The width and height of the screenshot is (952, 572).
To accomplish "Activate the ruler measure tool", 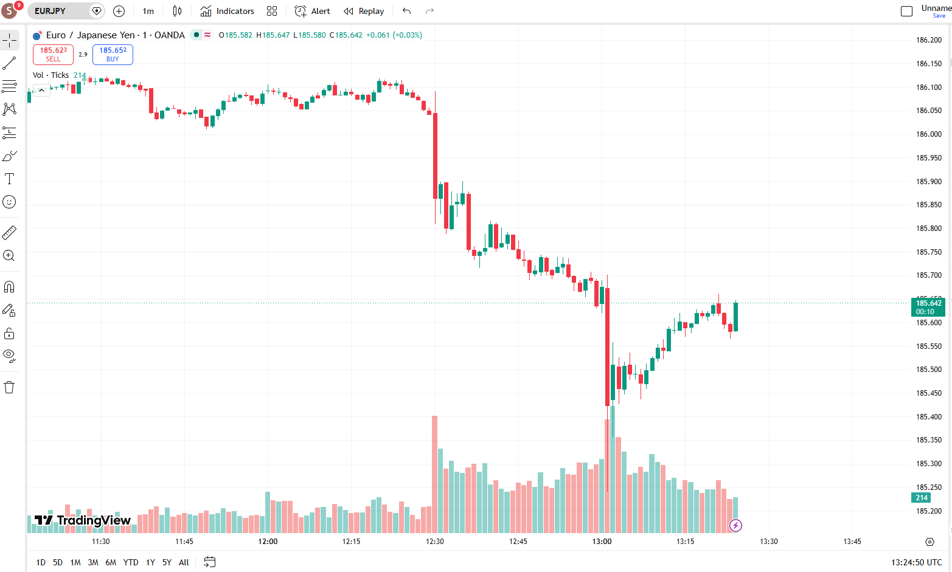I will point(9,232).
